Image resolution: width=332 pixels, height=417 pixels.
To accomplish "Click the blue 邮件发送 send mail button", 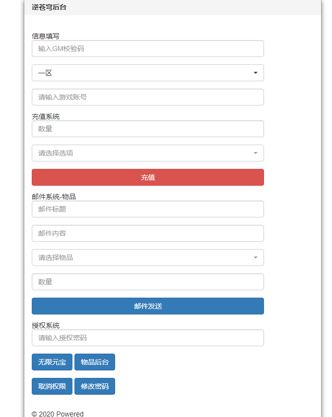I will pos(147,306).
